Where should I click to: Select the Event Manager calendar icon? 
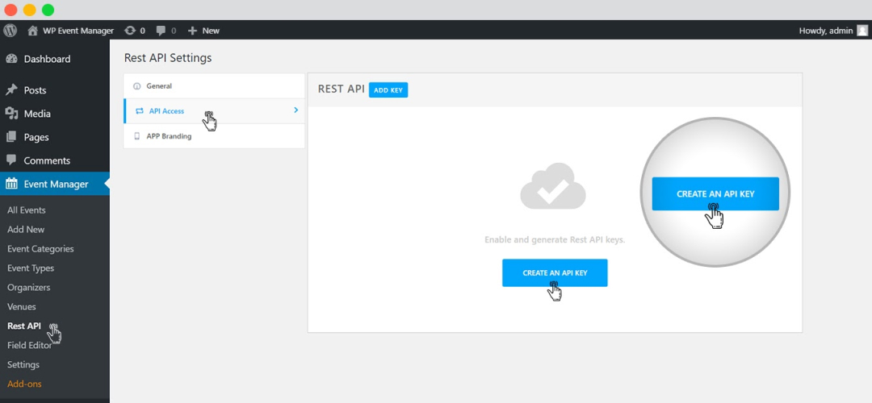[11, 184]
